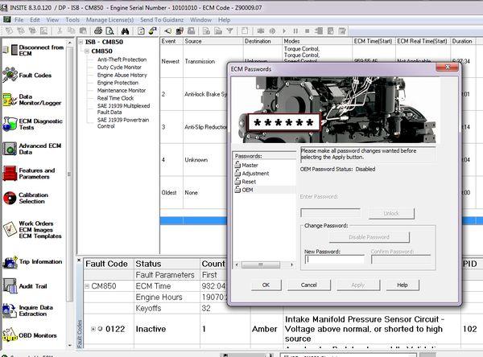The image size is (483, 357).
Task: Click the Confirm Password input field
Action: click(x=400, y=260)
